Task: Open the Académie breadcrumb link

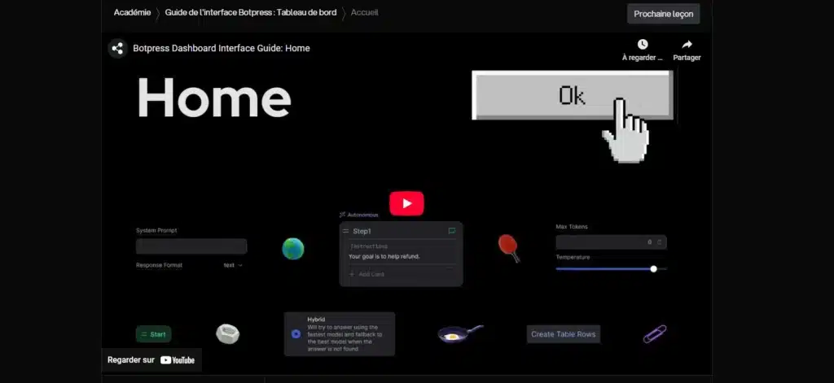Action: tap(132, 12)
